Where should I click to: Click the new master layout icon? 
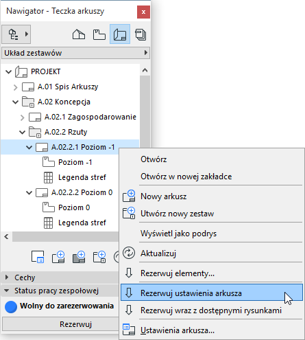(79, 257)
